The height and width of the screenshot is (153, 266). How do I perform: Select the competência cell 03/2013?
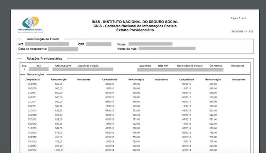[186, 128]
